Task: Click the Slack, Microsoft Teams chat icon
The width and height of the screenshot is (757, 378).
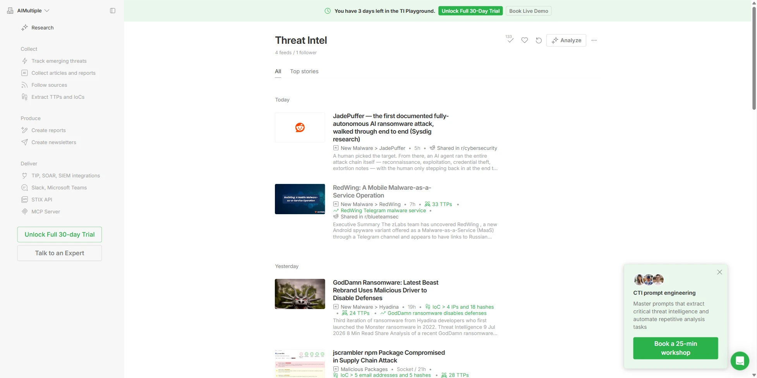Action: point(24,187)
